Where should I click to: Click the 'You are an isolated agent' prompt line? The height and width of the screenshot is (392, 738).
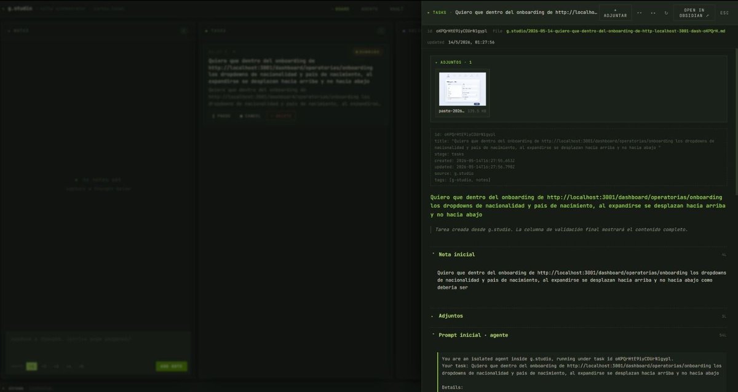[x=558, y=359]
